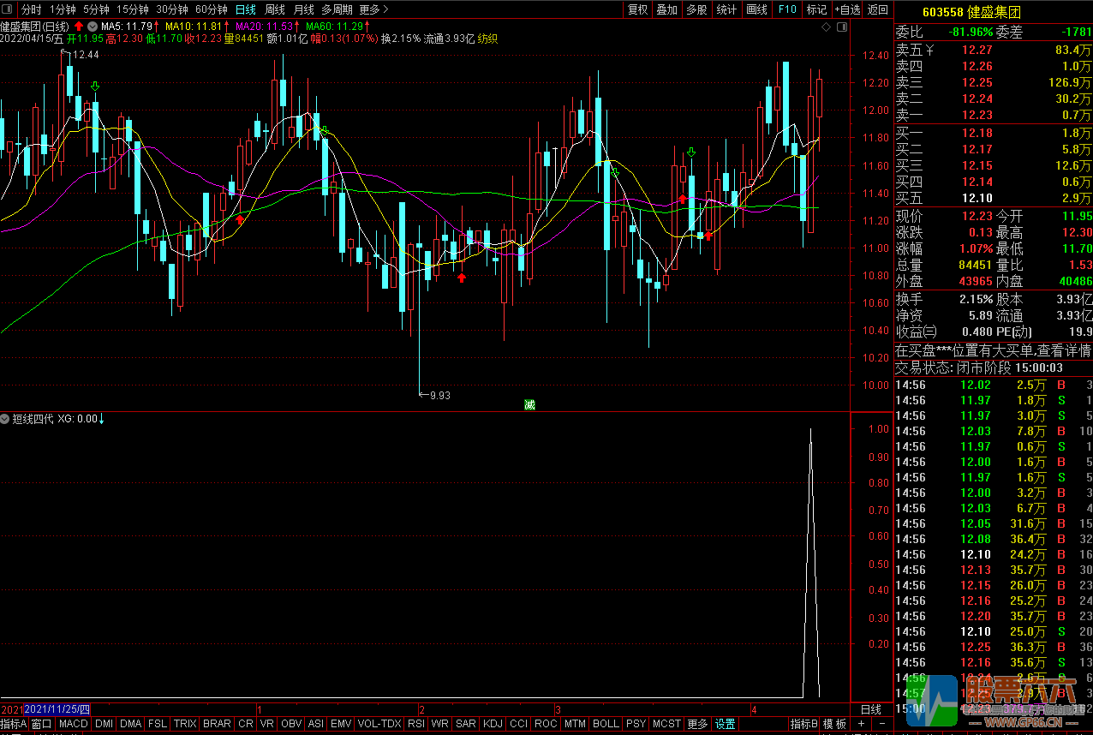
Task: Expand the 短线四代 indicator options arrow
Action: coord(5,419)
